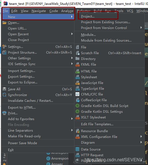Click the XML Configuration File icon
Screen dimensions: 148x165
pos(77,137)
